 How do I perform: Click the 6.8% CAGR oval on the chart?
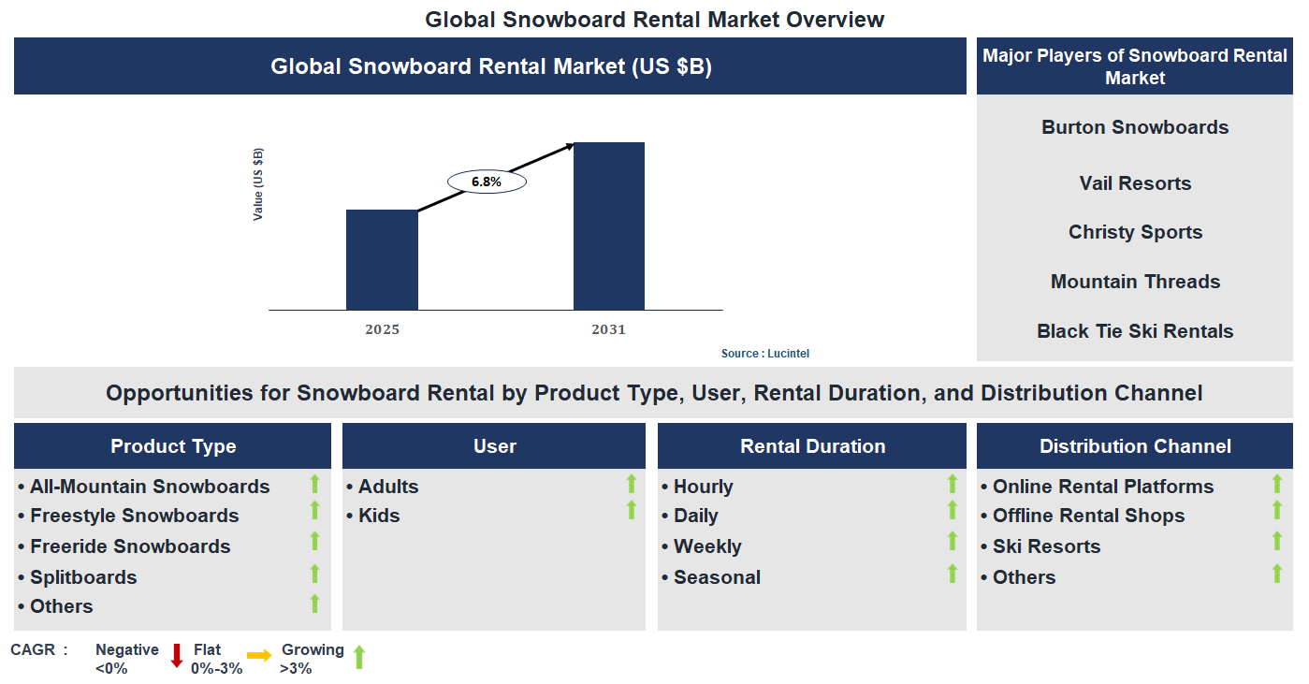487,181
